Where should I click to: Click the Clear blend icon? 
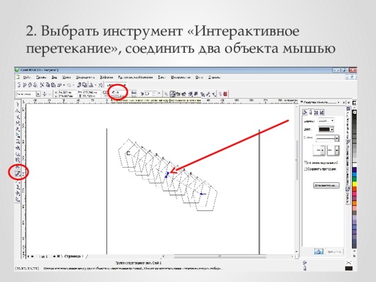[x=226, y=94]
